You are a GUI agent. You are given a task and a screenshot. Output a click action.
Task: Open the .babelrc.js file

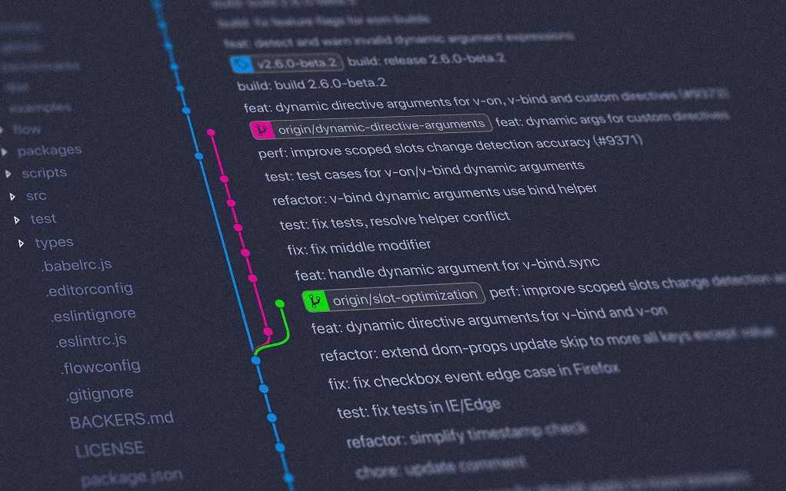click(x=76, y=266)
